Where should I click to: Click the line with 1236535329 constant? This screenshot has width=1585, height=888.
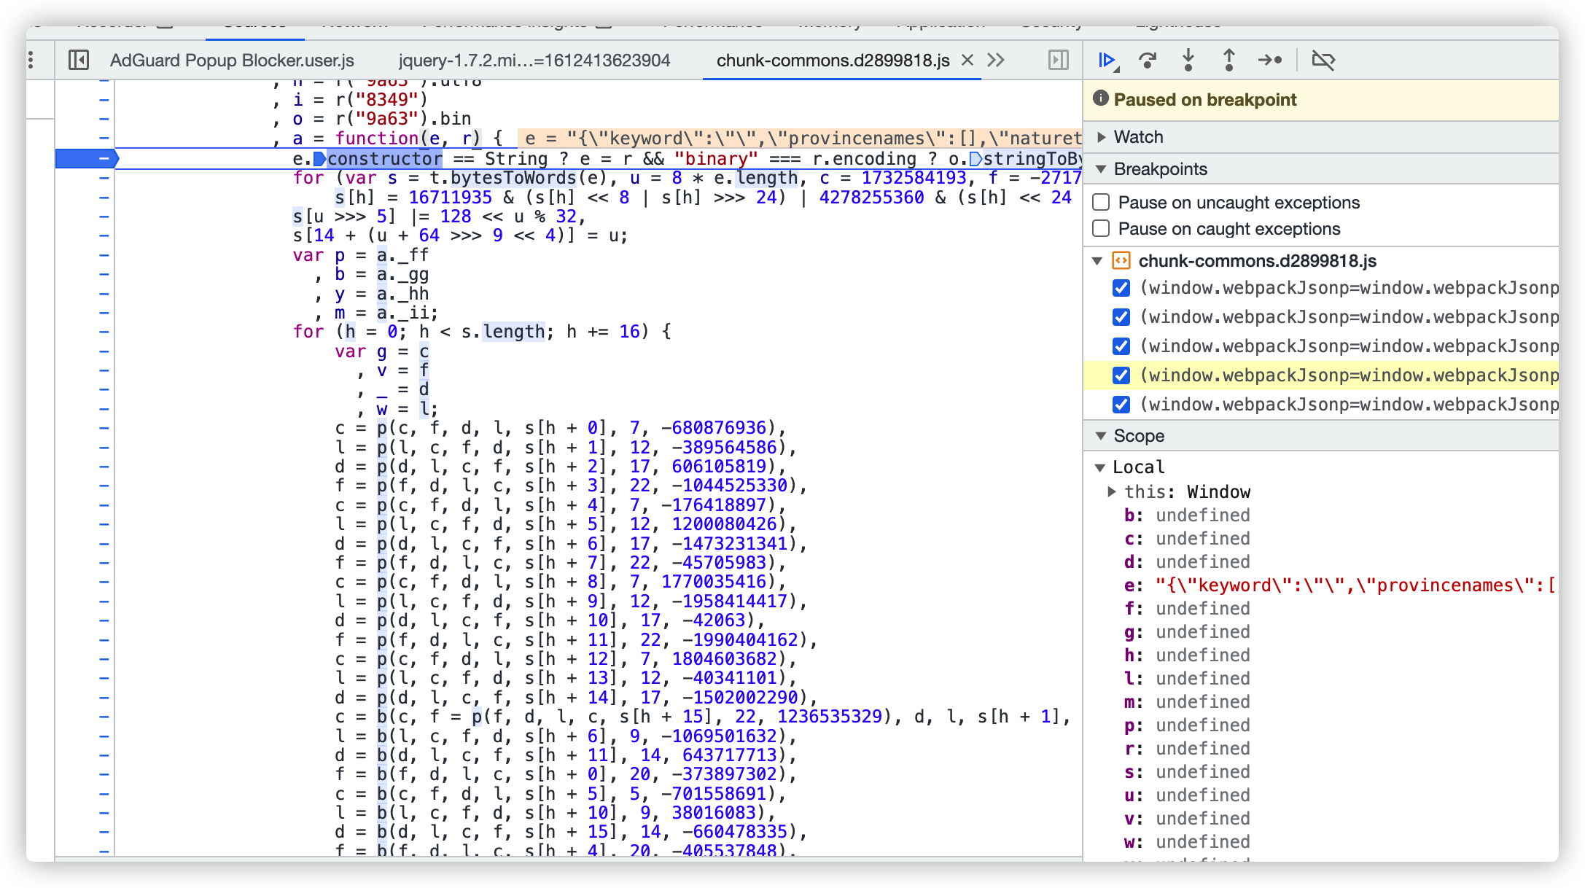coord(703,717)
